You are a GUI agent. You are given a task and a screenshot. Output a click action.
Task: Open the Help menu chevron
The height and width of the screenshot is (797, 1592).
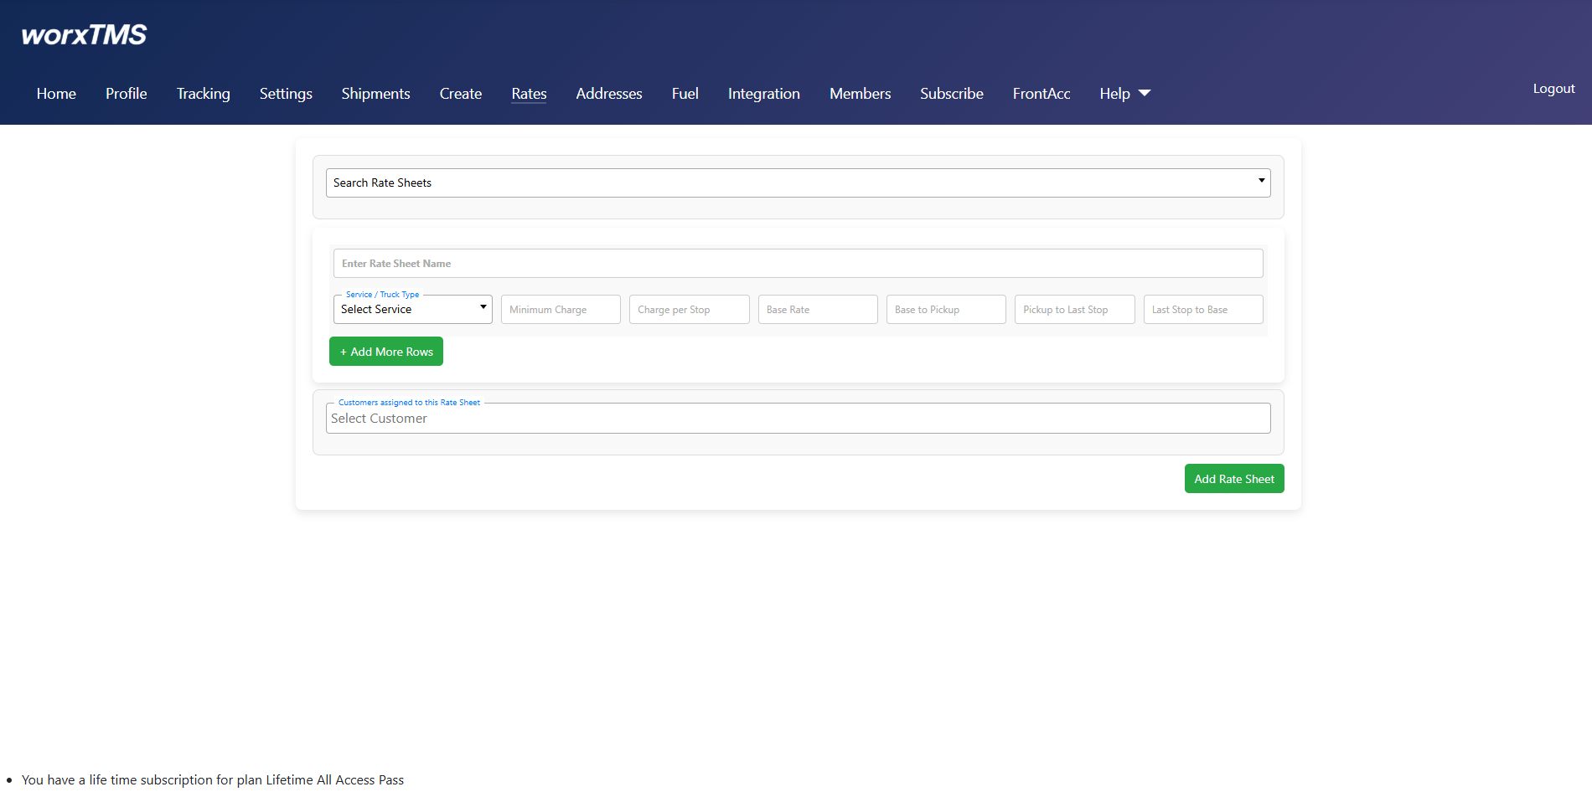(1144, 93)
